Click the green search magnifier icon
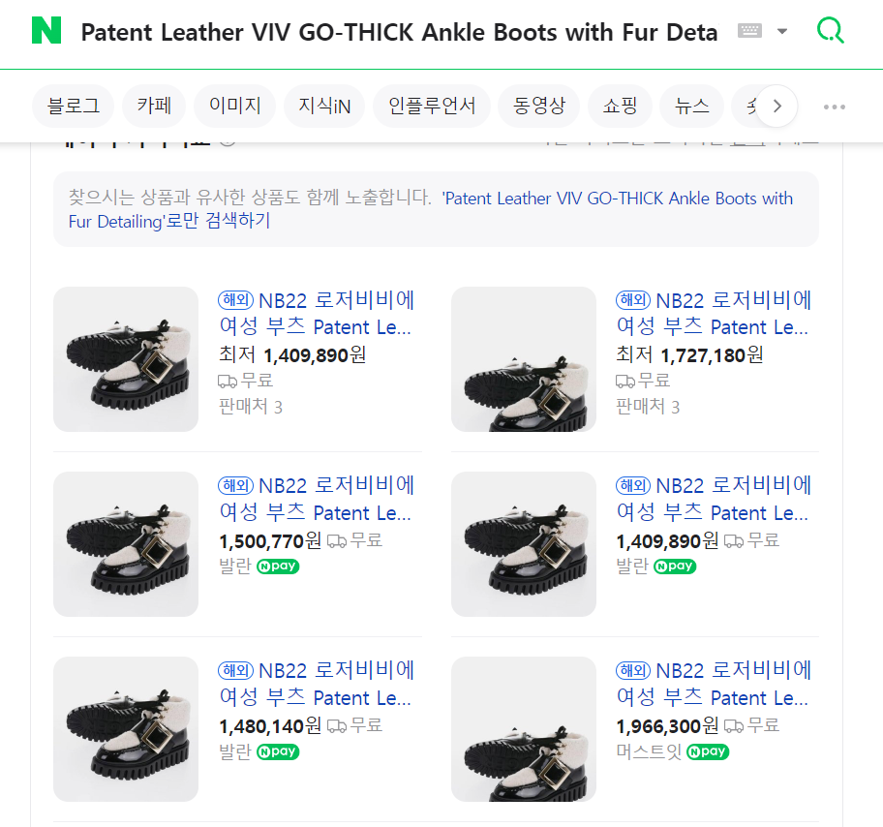This screenshot has height=827, width=883. pos(830,31)
